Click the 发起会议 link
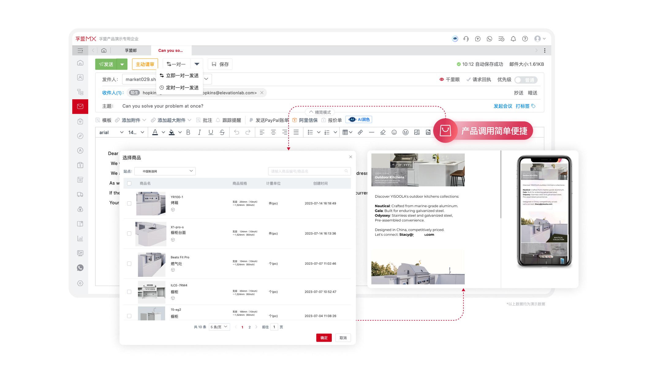The image size is (651, 377). click(503, 106)
